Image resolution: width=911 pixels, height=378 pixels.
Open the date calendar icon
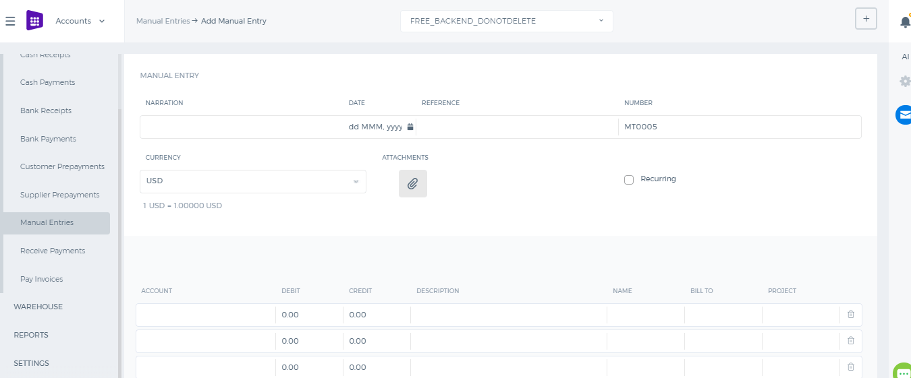click(410, 127)
